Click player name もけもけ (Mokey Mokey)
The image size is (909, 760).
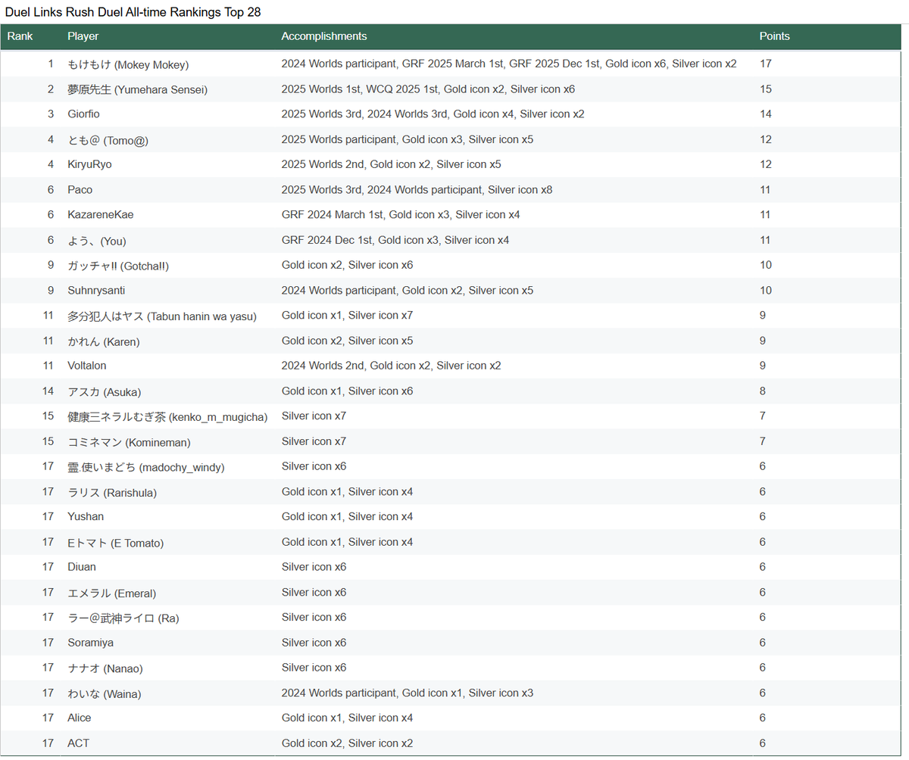(x=128, y=64)
